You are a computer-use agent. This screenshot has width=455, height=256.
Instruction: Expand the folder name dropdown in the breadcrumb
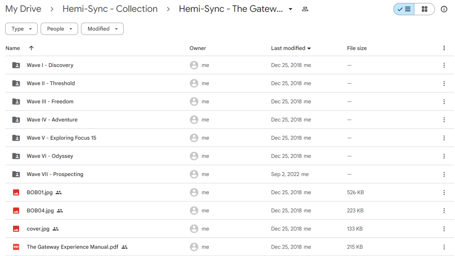[x=290, y=9]
